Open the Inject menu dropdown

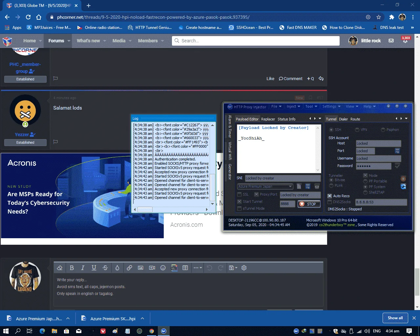[x=293, y=106]
